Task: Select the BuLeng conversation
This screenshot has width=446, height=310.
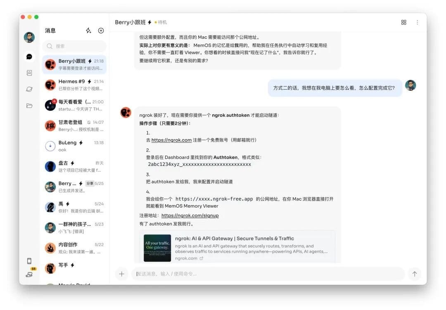Action: (74, 146)
